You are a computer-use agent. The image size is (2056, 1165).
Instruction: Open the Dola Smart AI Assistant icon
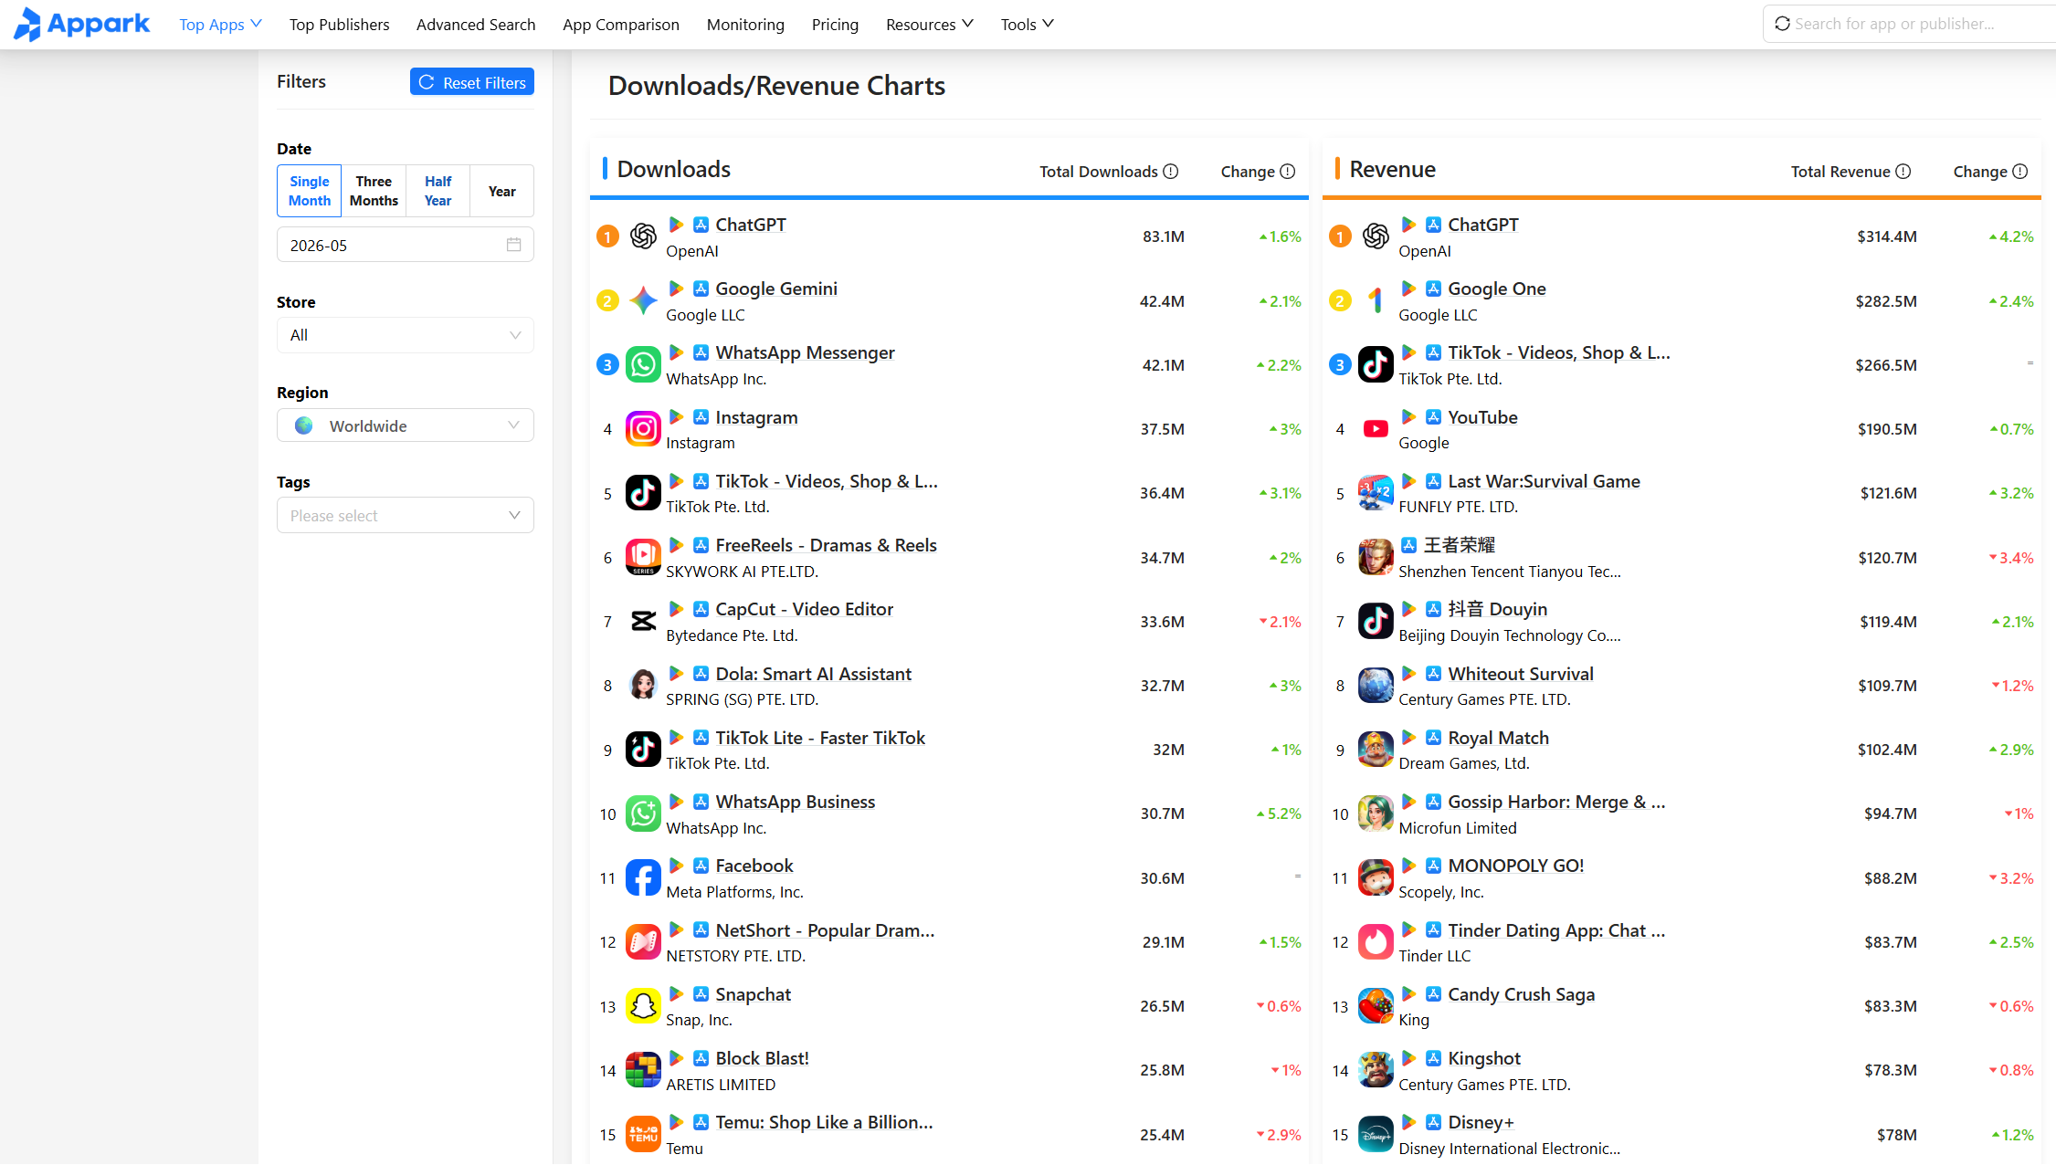click(643, 686)
